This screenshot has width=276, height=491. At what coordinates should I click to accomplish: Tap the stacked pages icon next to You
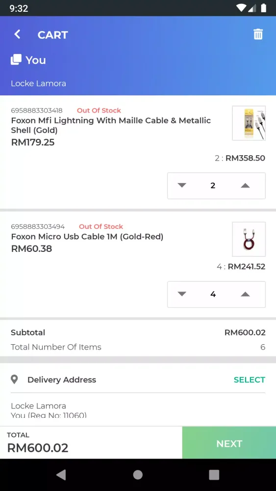click(16, 59)
